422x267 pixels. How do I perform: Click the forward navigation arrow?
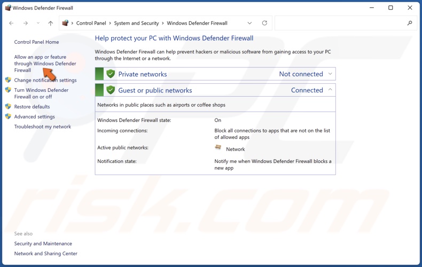pyautogui.click(x=26, y=23)
